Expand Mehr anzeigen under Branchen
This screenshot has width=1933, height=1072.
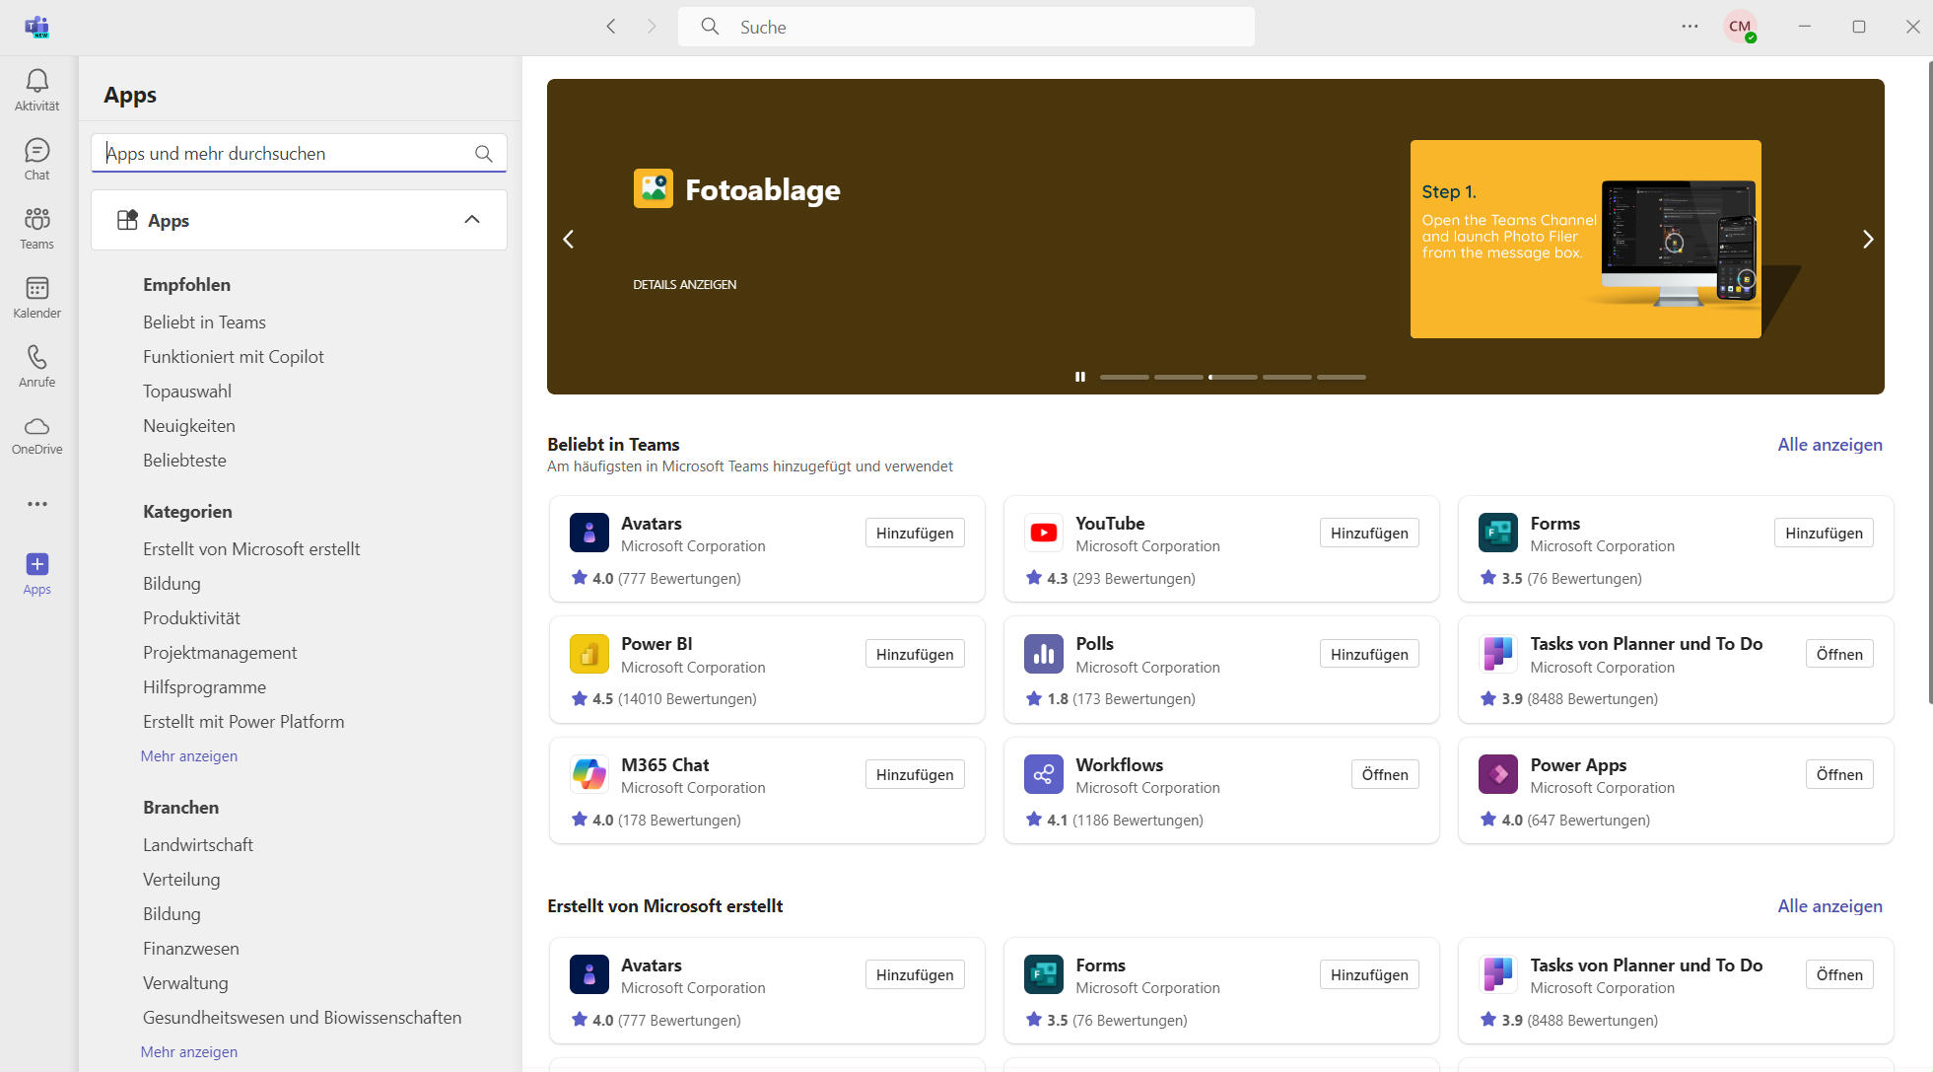(189, 1052)
